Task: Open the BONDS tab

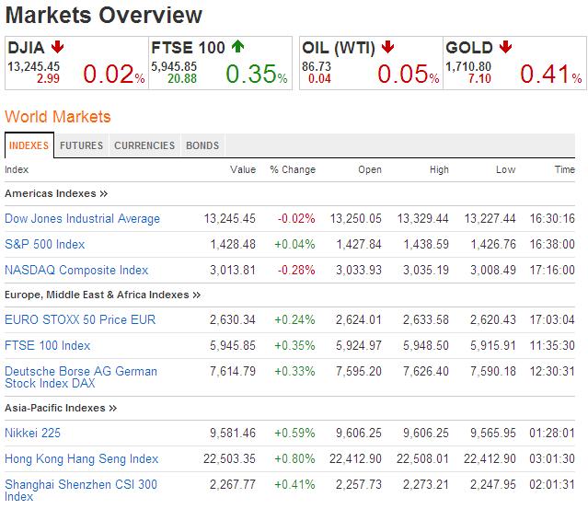Action: coord(202,145)
